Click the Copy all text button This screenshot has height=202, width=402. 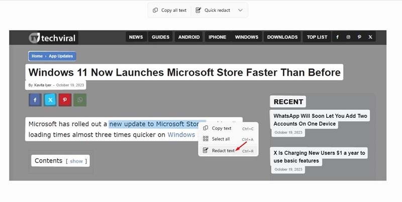pyautogui.click(x=170, y=10)
